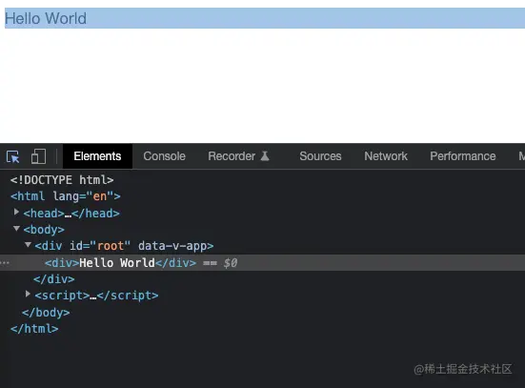Select the head element row

(71, 214)
